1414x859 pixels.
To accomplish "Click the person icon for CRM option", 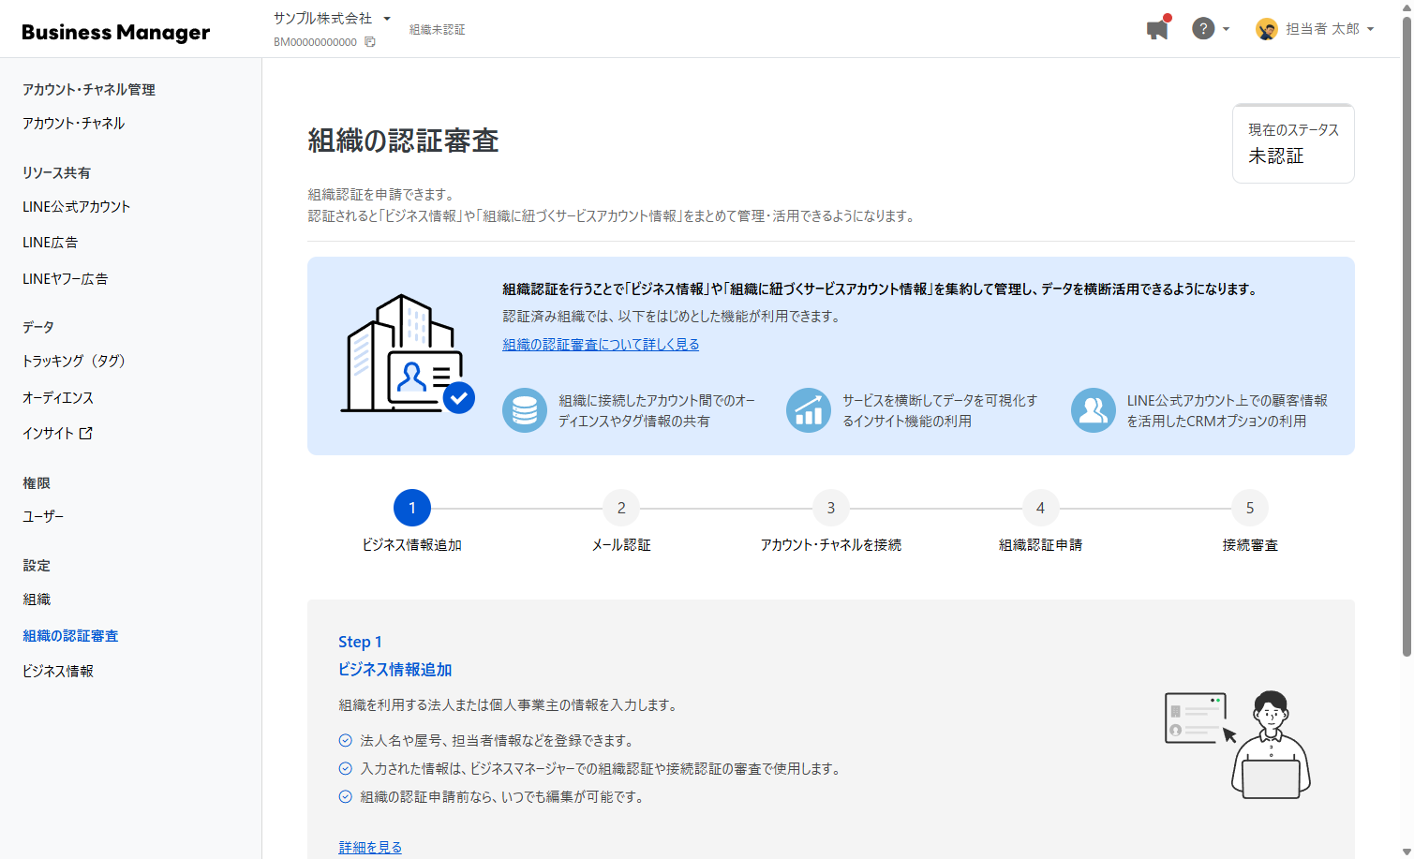I will point(1094,410).
